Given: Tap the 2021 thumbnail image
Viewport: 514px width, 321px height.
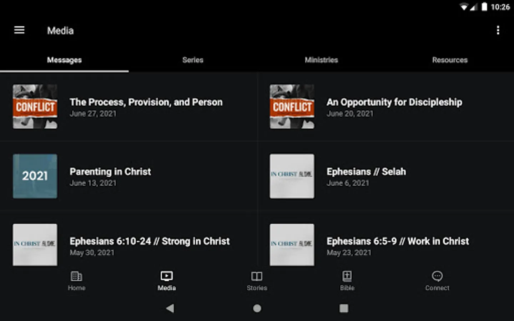Looking at the screenshot, I should point(35,176).
